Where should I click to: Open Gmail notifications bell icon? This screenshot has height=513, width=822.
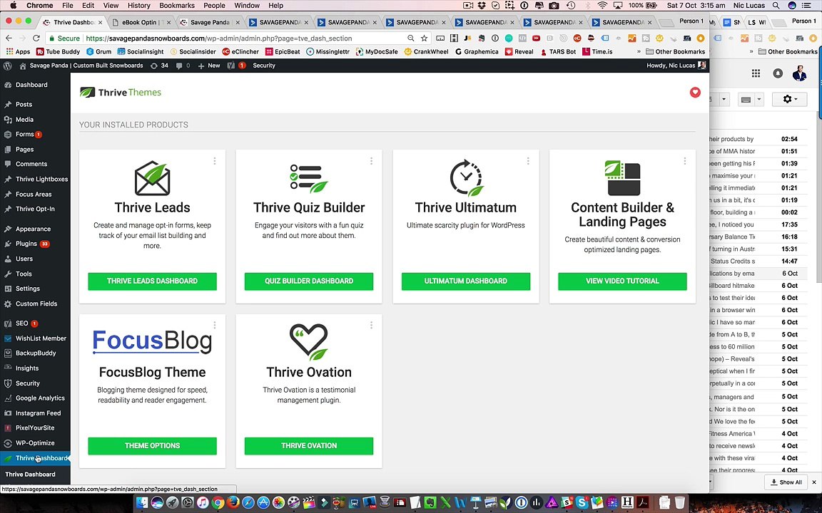[x=778, y=74]
